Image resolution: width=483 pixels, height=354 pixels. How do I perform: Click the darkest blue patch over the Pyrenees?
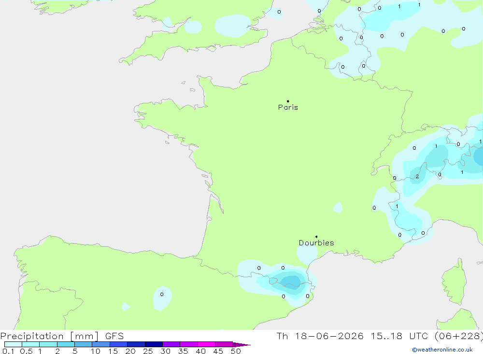point(290,281)
